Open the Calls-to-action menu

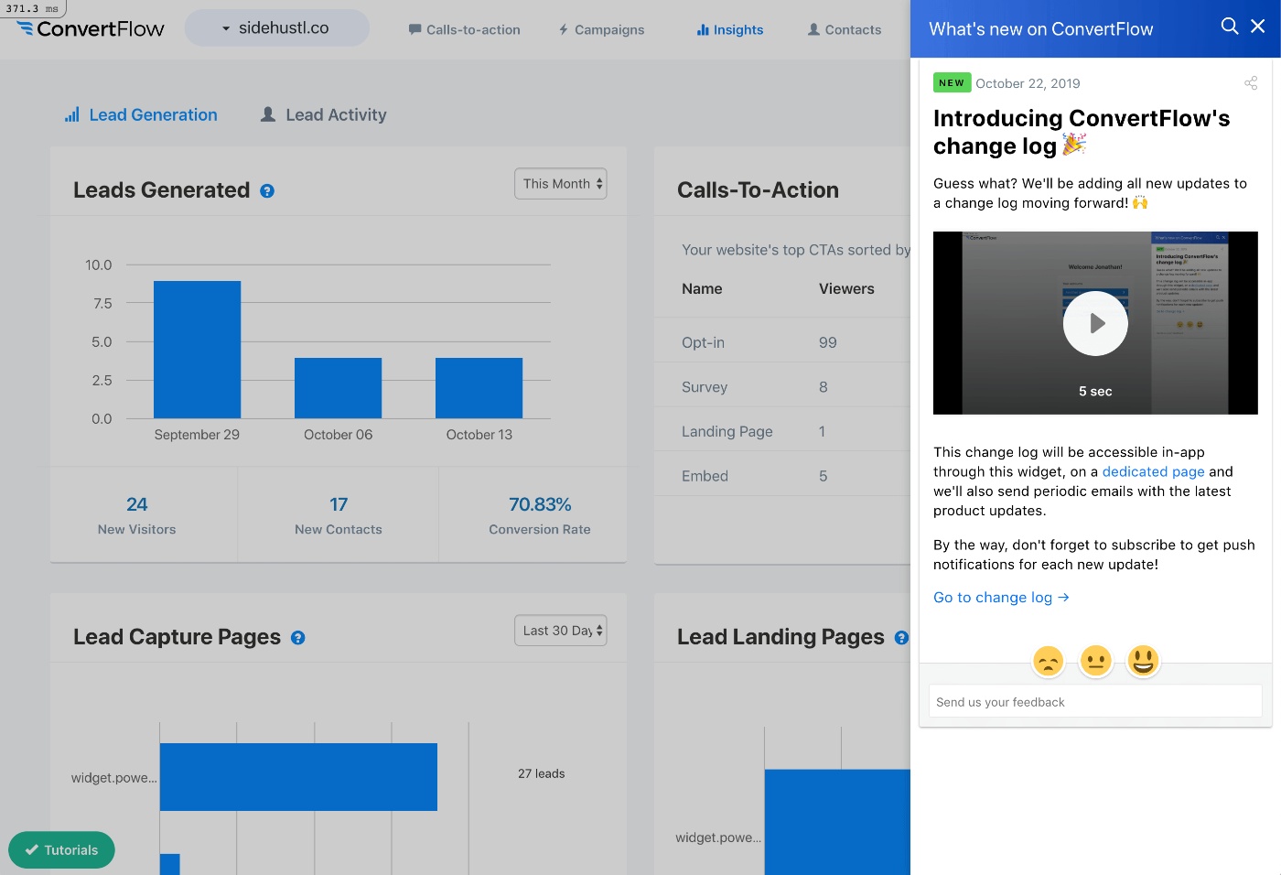point(464,29)
